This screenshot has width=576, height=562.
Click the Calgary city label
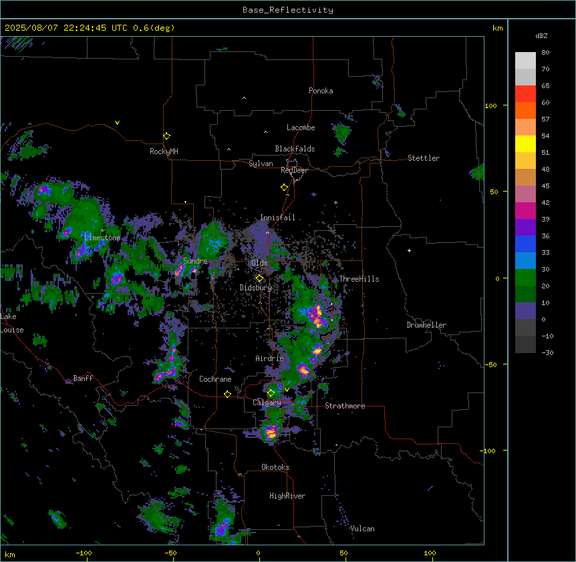click(267, 402)
